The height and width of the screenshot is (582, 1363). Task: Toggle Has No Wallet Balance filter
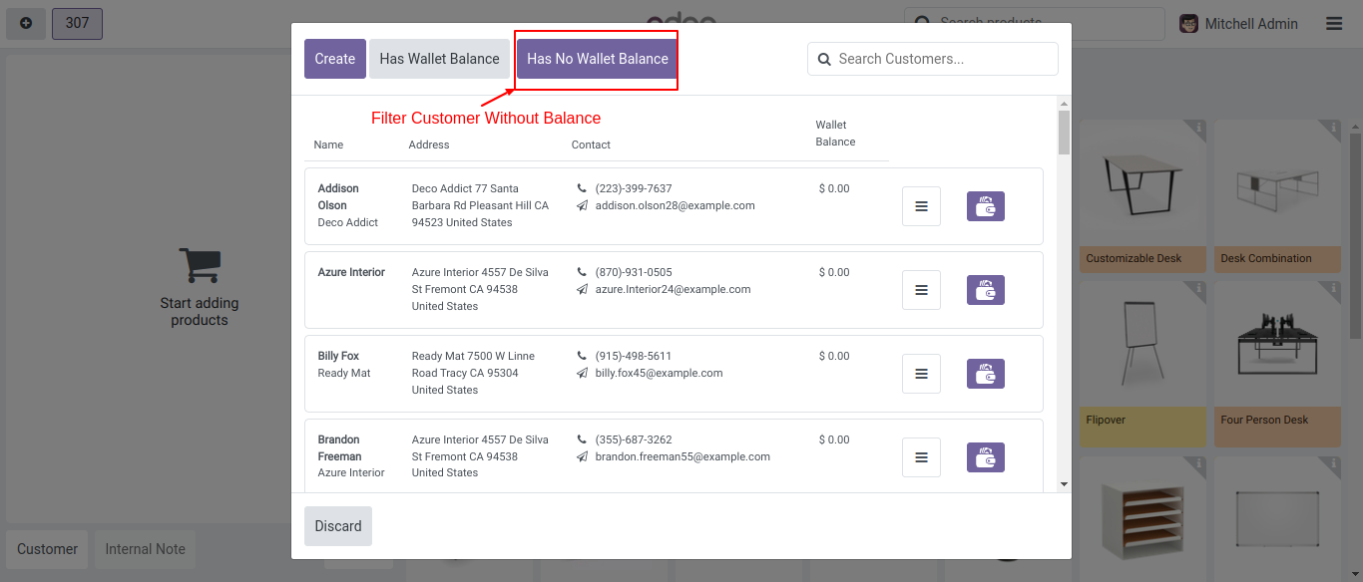[597, 59]
